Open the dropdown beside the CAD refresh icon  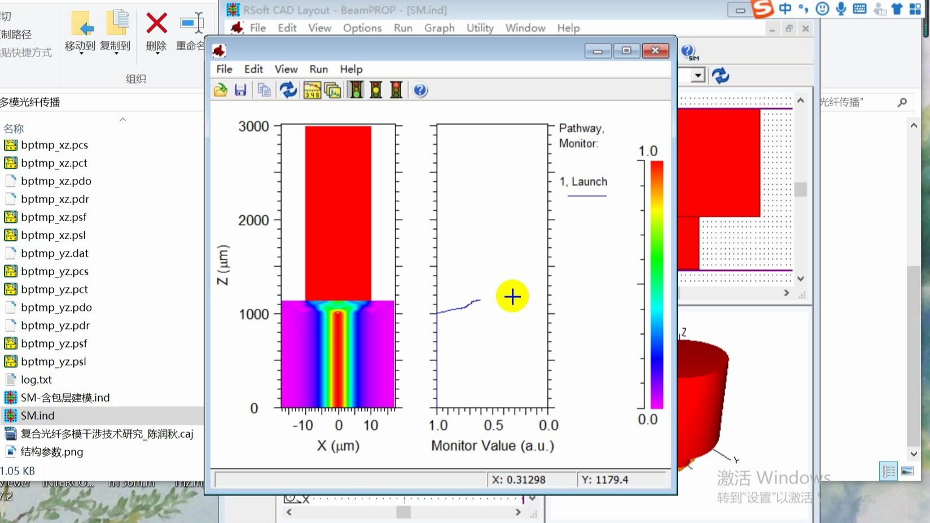tap(698, 75)
